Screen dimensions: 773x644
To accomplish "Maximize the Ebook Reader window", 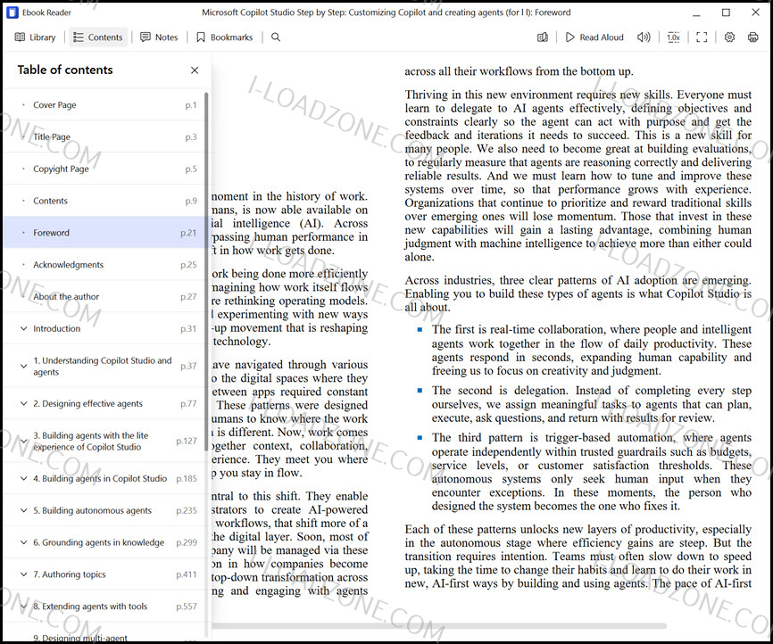I will pyautogui.click(x=726, y=12).
